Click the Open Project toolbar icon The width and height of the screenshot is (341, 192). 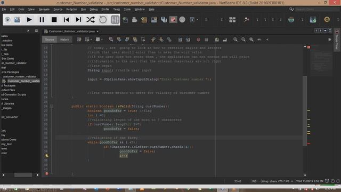(x=144, y=20)
